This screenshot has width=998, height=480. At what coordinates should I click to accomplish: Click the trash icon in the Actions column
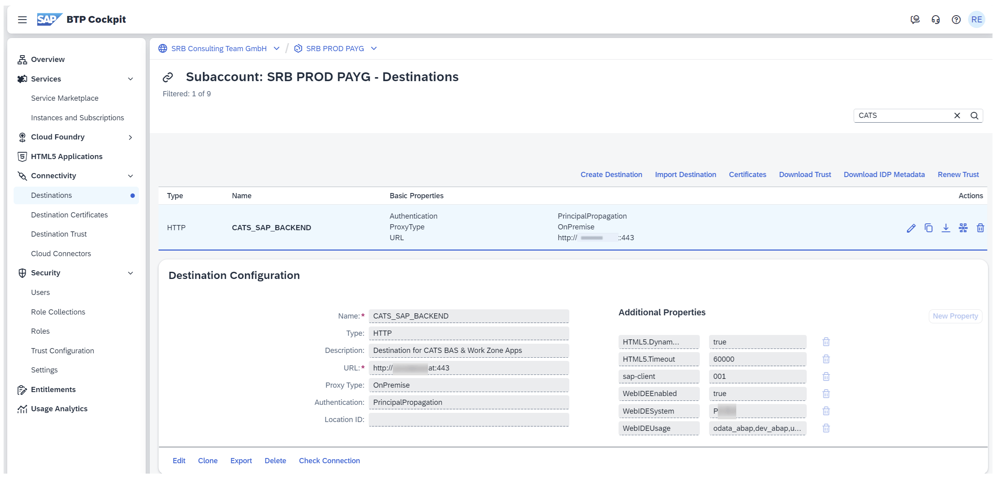[980, 228]
